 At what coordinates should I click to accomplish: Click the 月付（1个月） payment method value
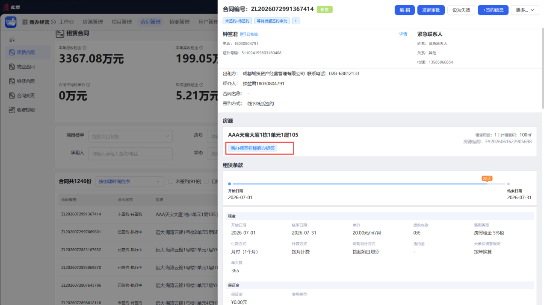[245, 252]
